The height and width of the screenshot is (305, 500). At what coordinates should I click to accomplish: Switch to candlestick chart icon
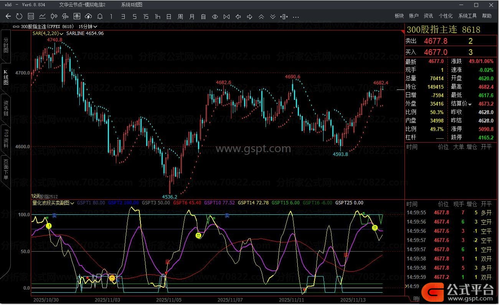point(54,17)
